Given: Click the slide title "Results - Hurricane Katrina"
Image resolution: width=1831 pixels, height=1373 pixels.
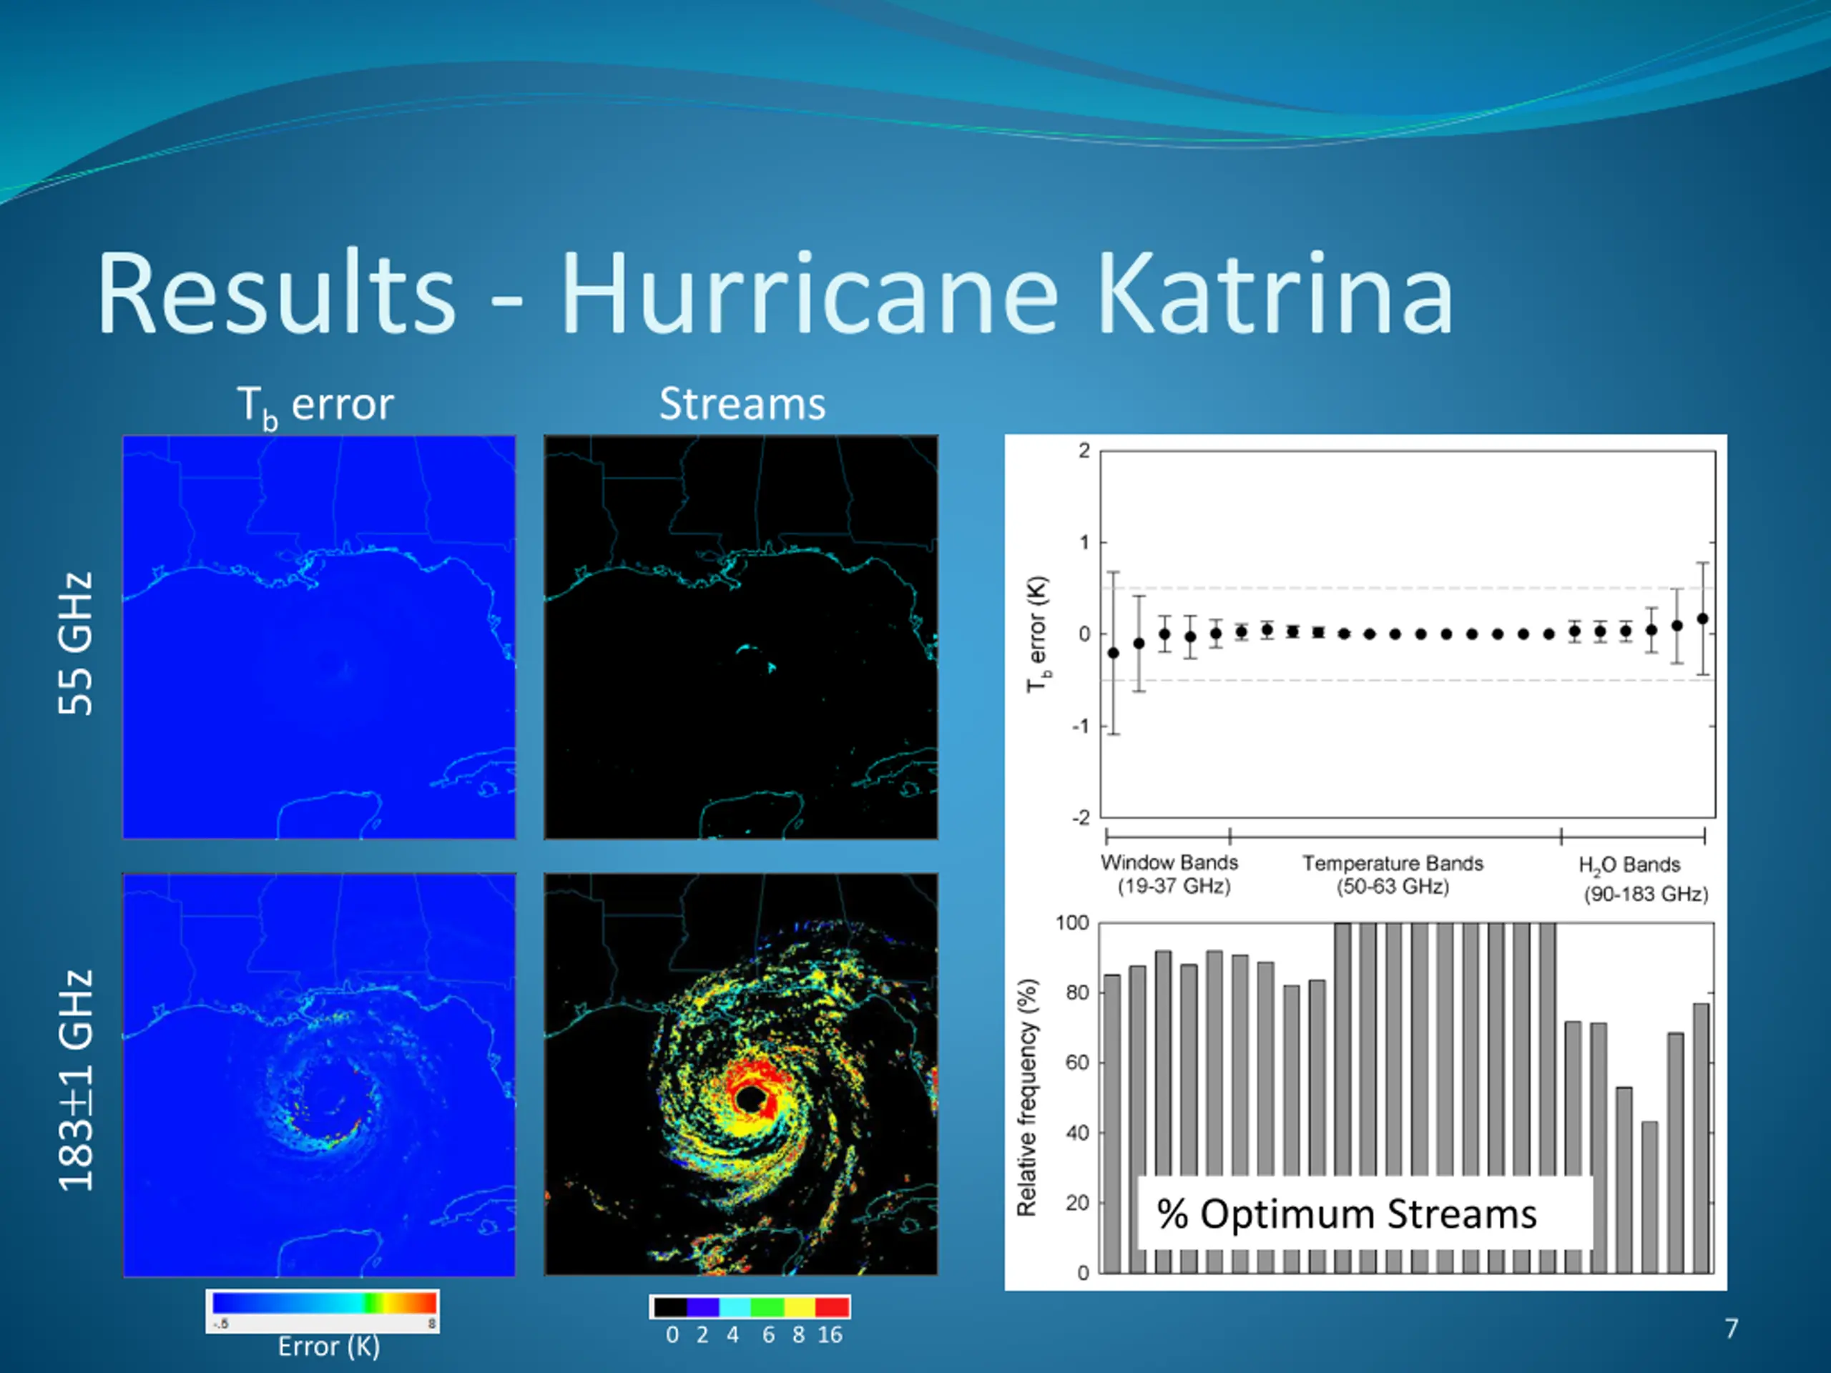Looking at the screenshot, I should click(775, 293).
